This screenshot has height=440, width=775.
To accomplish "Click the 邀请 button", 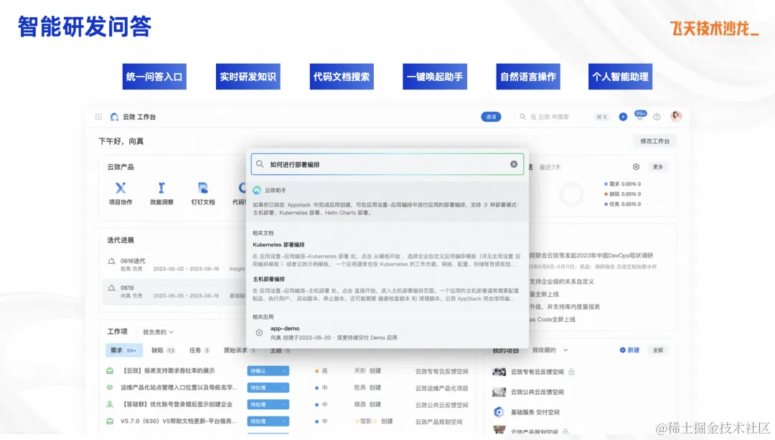I will click(491, 117).
